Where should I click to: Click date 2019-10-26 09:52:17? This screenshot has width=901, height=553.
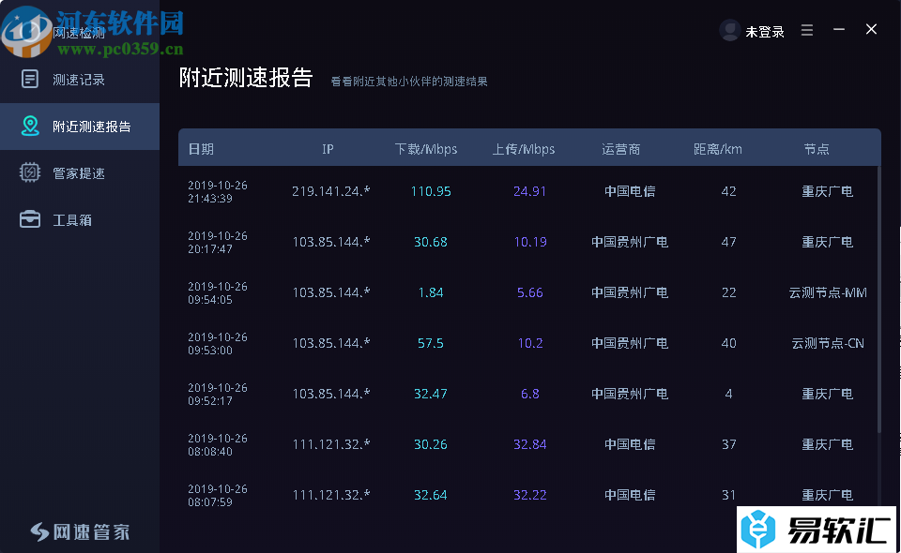coord(218,394)
